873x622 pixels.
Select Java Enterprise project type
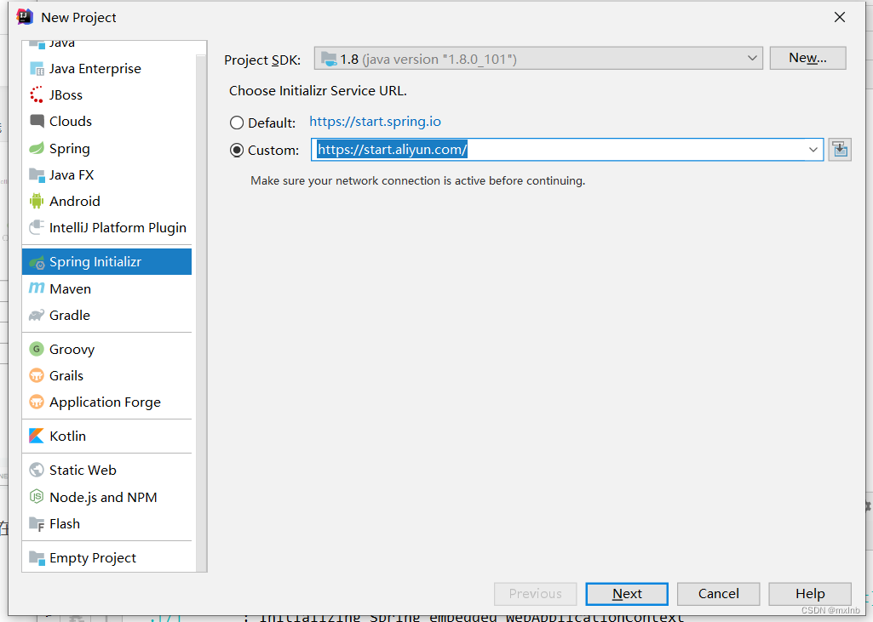point(107,68)
